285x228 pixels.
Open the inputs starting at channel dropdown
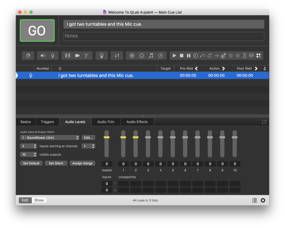pyautogui.click(x=89, y=146)
